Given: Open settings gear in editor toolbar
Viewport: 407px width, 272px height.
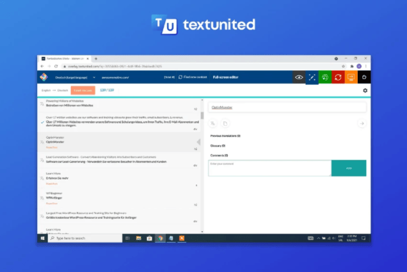Looking at the screenshot, I should pos(365,91).
